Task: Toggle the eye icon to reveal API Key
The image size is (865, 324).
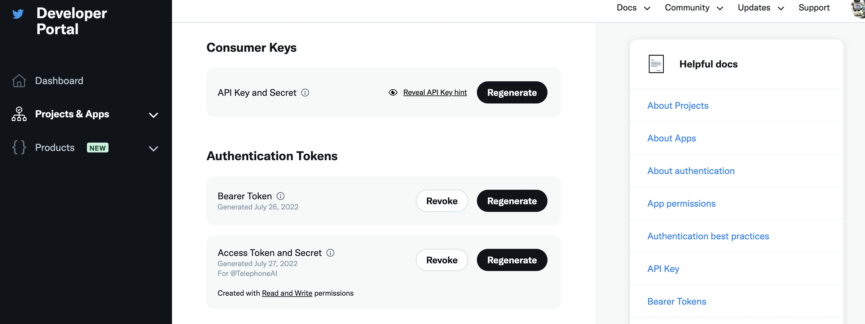Action: (393, 93)
